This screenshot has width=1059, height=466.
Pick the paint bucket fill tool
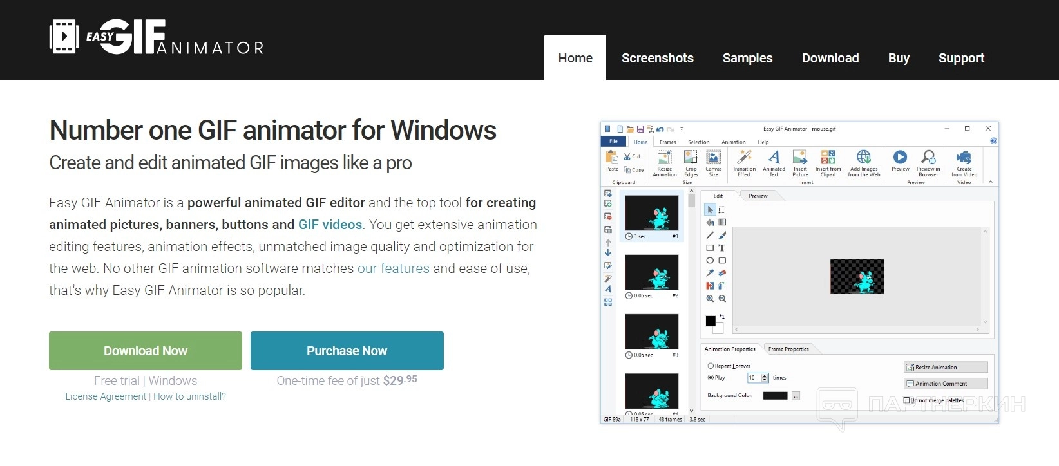(x=710, y=222)
